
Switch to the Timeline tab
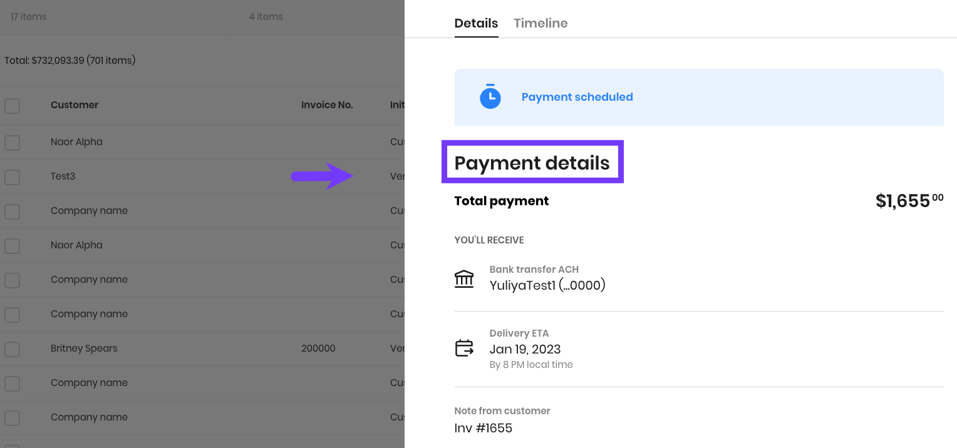click(541, 23)
